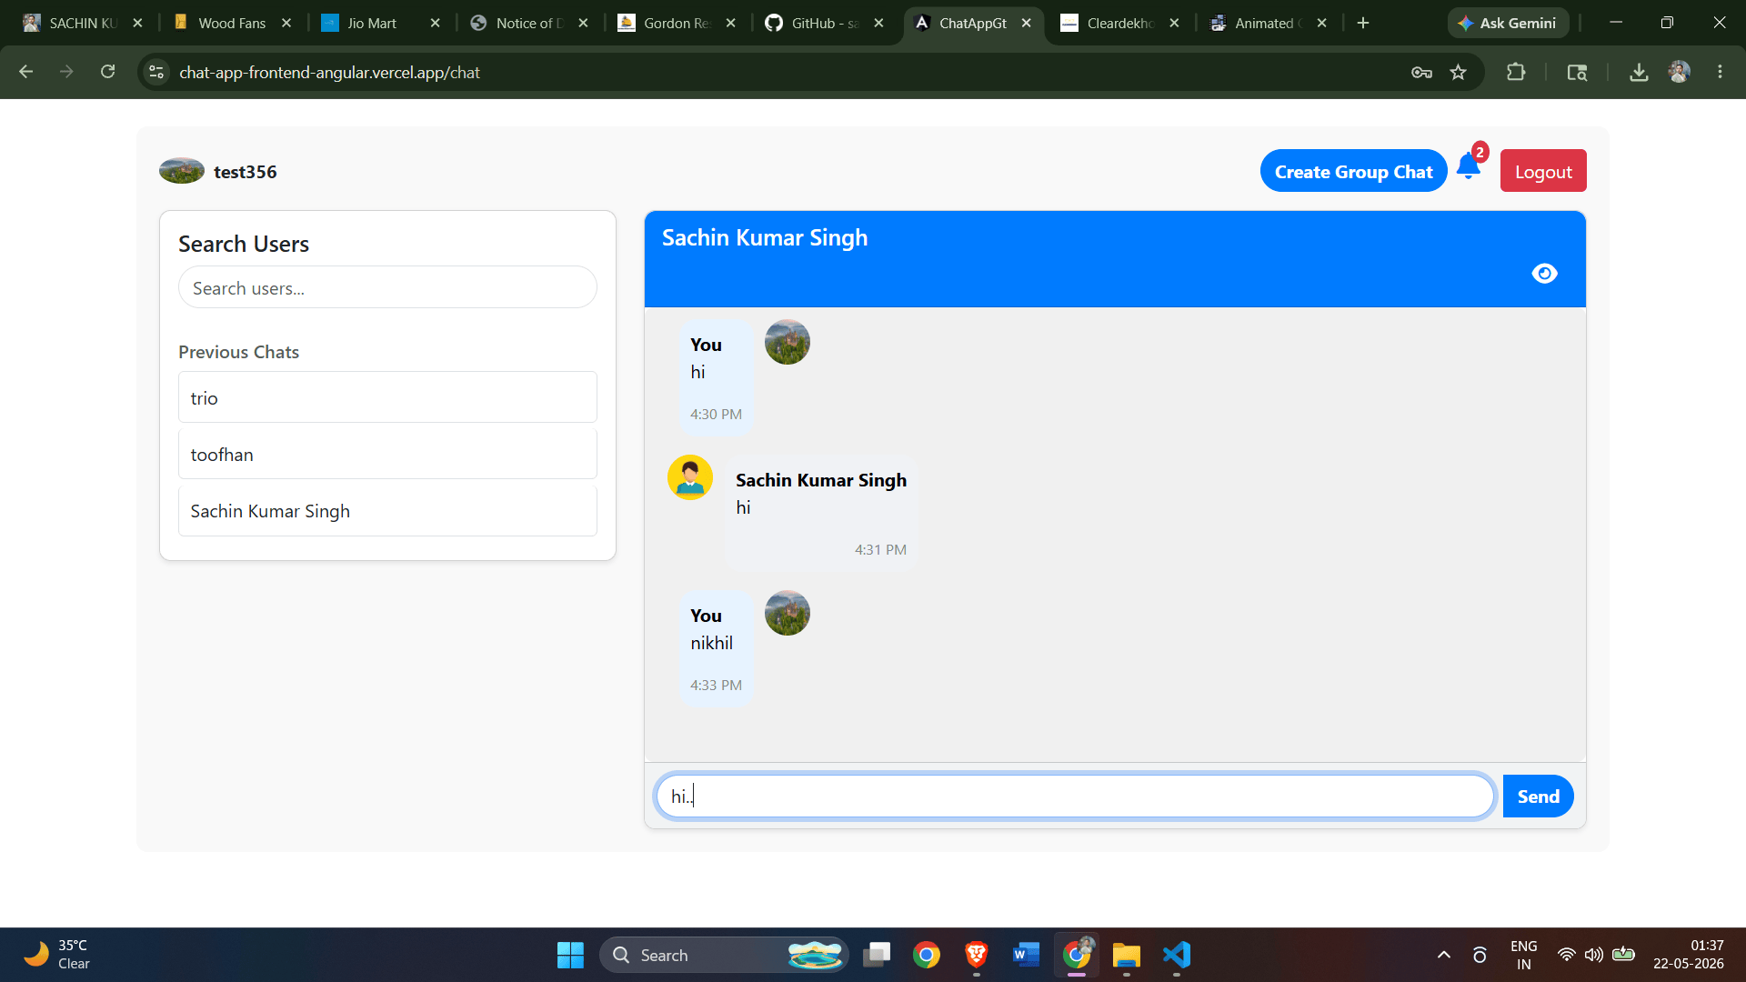This screenshot has height=982, width=1746.
Task: Open the Windows Start menu
Action: tap(570, 955)
